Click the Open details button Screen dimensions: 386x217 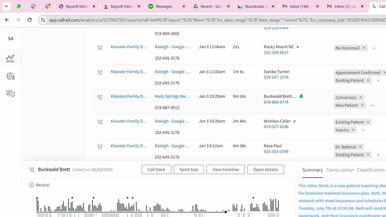coord(265,170)
